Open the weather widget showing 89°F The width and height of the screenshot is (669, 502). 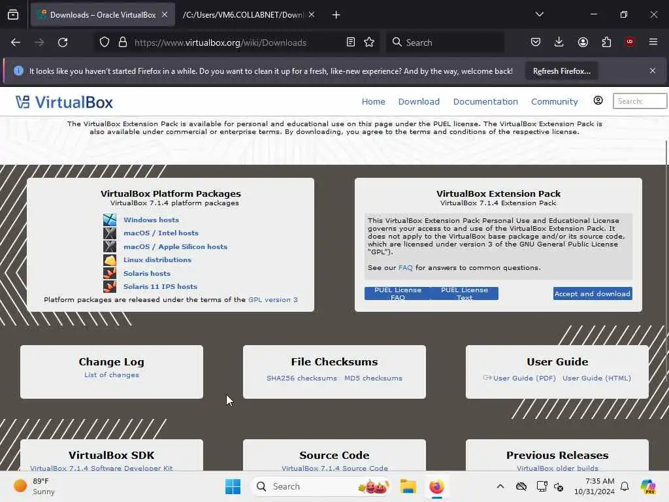(x=34, y=486)
